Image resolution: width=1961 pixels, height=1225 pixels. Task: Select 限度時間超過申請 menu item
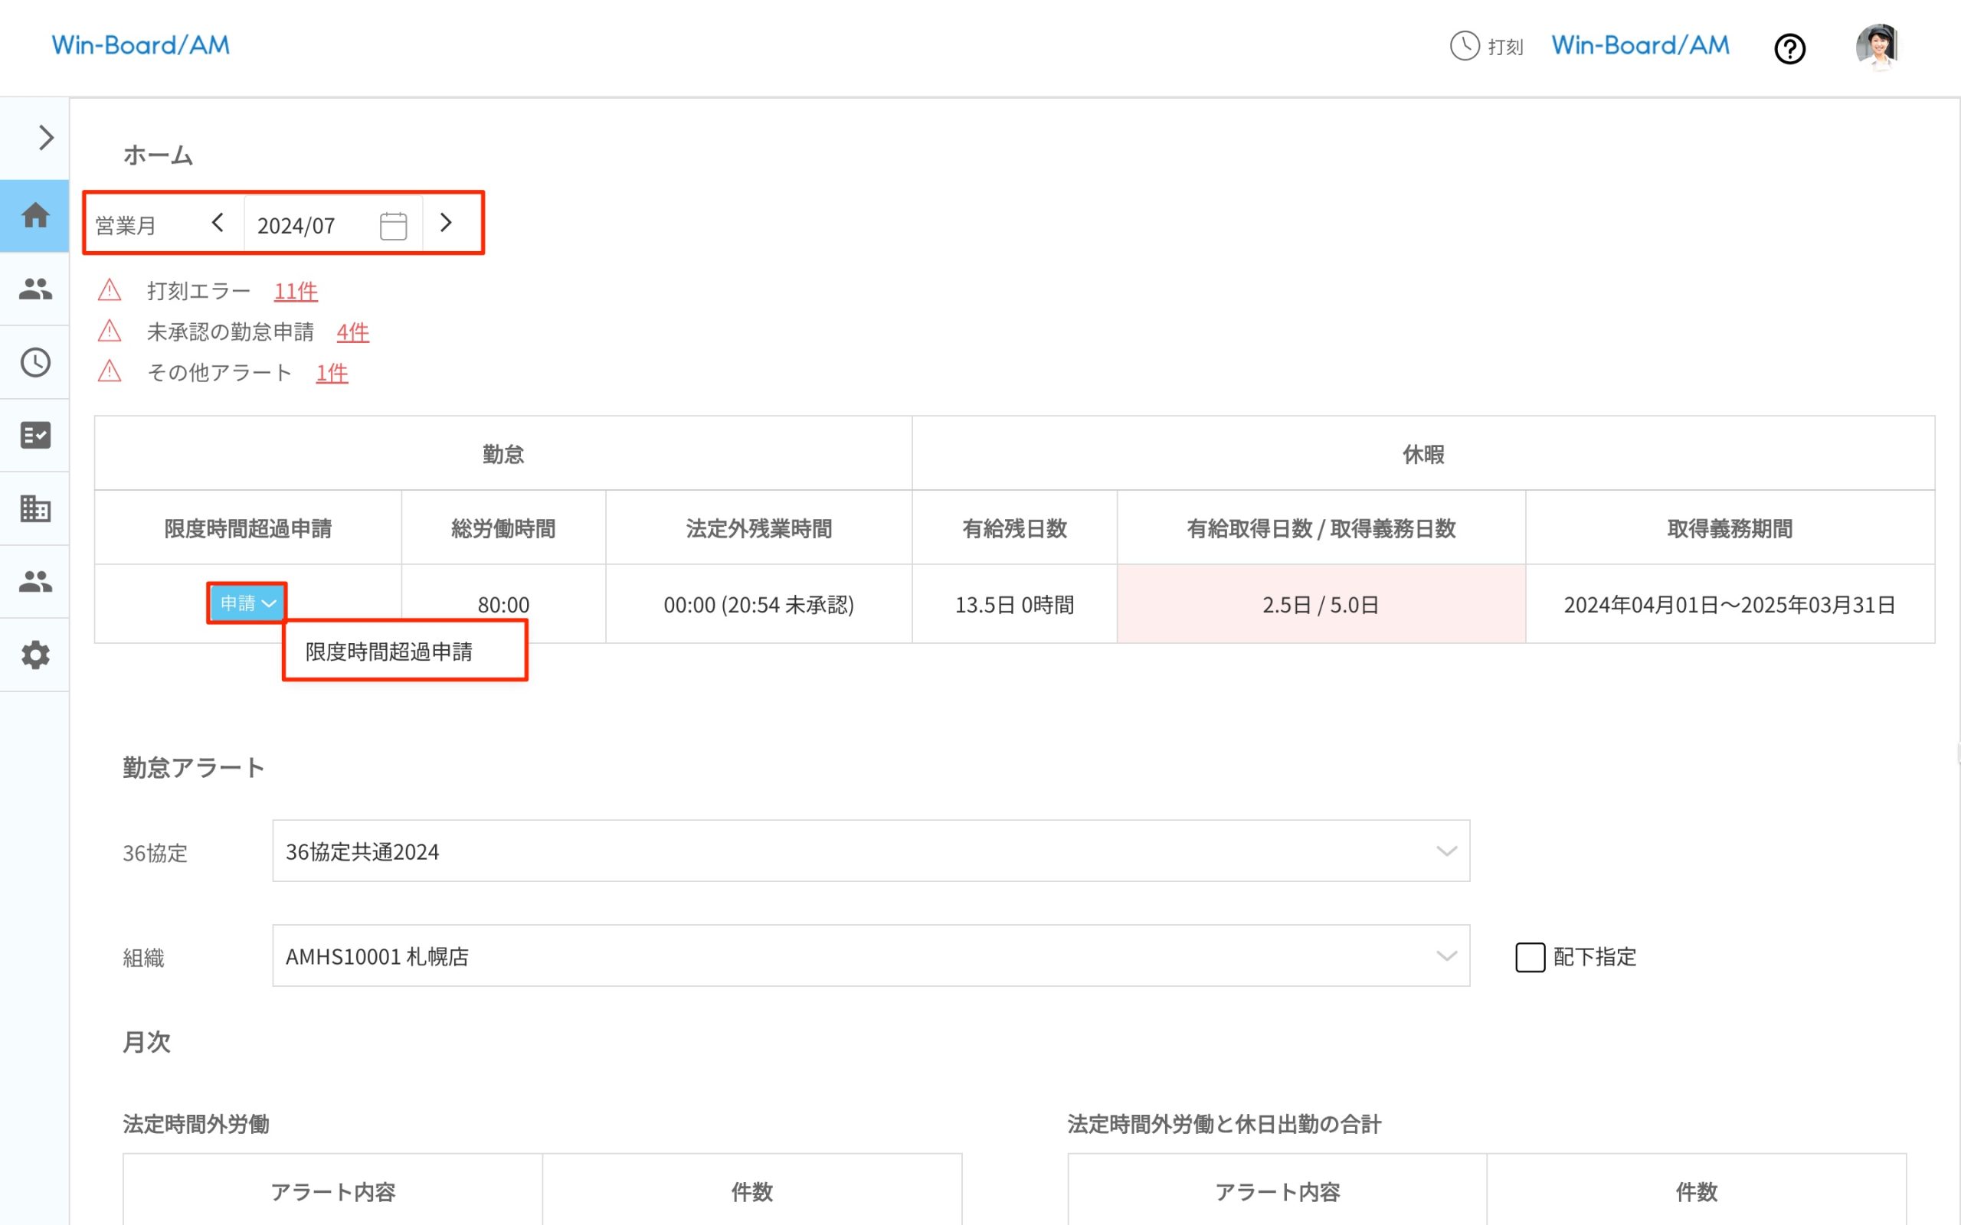[389, 652]
